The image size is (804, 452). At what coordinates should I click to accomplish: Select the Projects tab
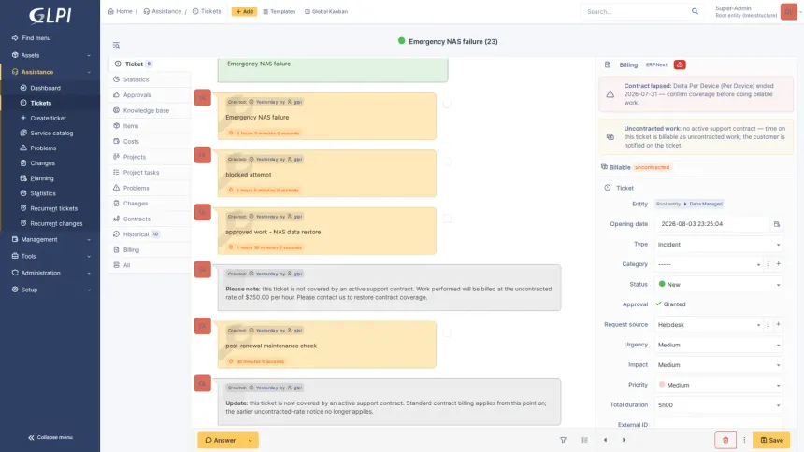coord(150,157)
